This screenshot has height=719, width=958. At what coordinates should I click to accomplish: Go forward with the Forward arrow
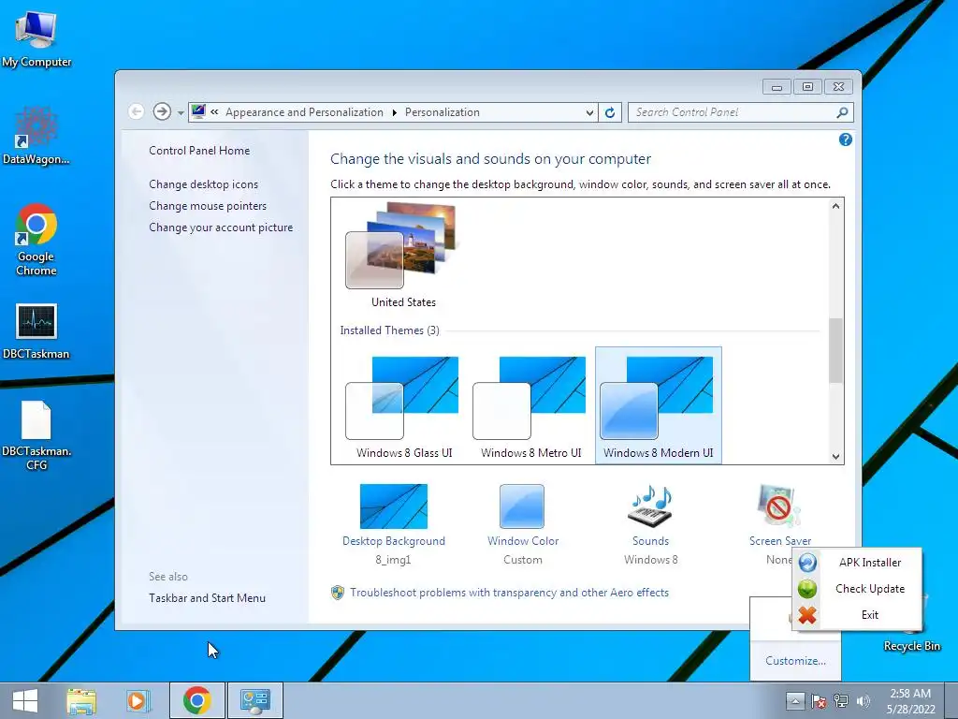162,112
